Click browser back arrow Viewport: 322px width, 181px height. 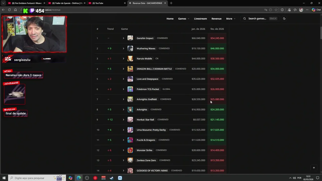pyautogui.click(x=3, y=10)
